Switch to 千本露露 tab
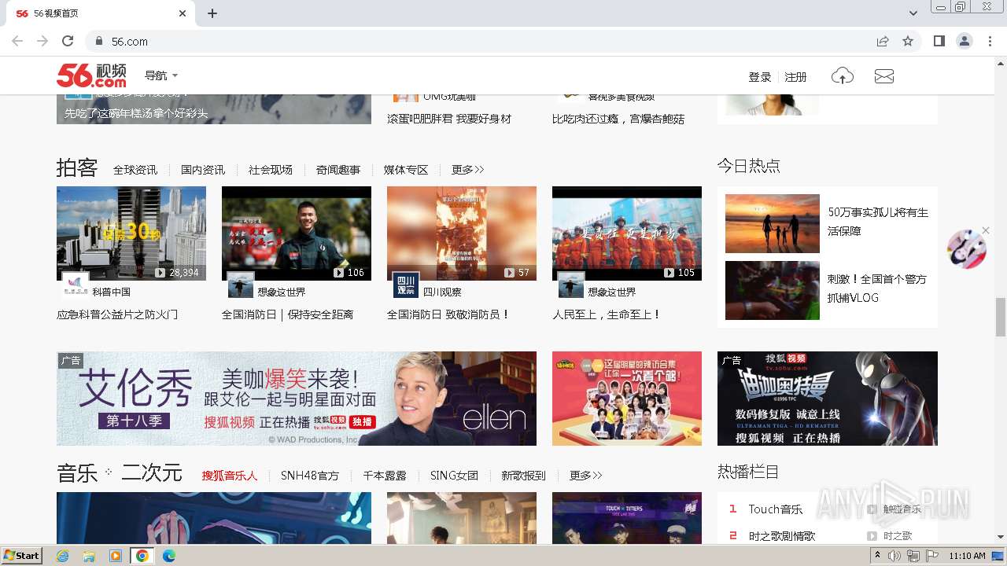Screen dimensions: 1007x566 tap(385, 476)
